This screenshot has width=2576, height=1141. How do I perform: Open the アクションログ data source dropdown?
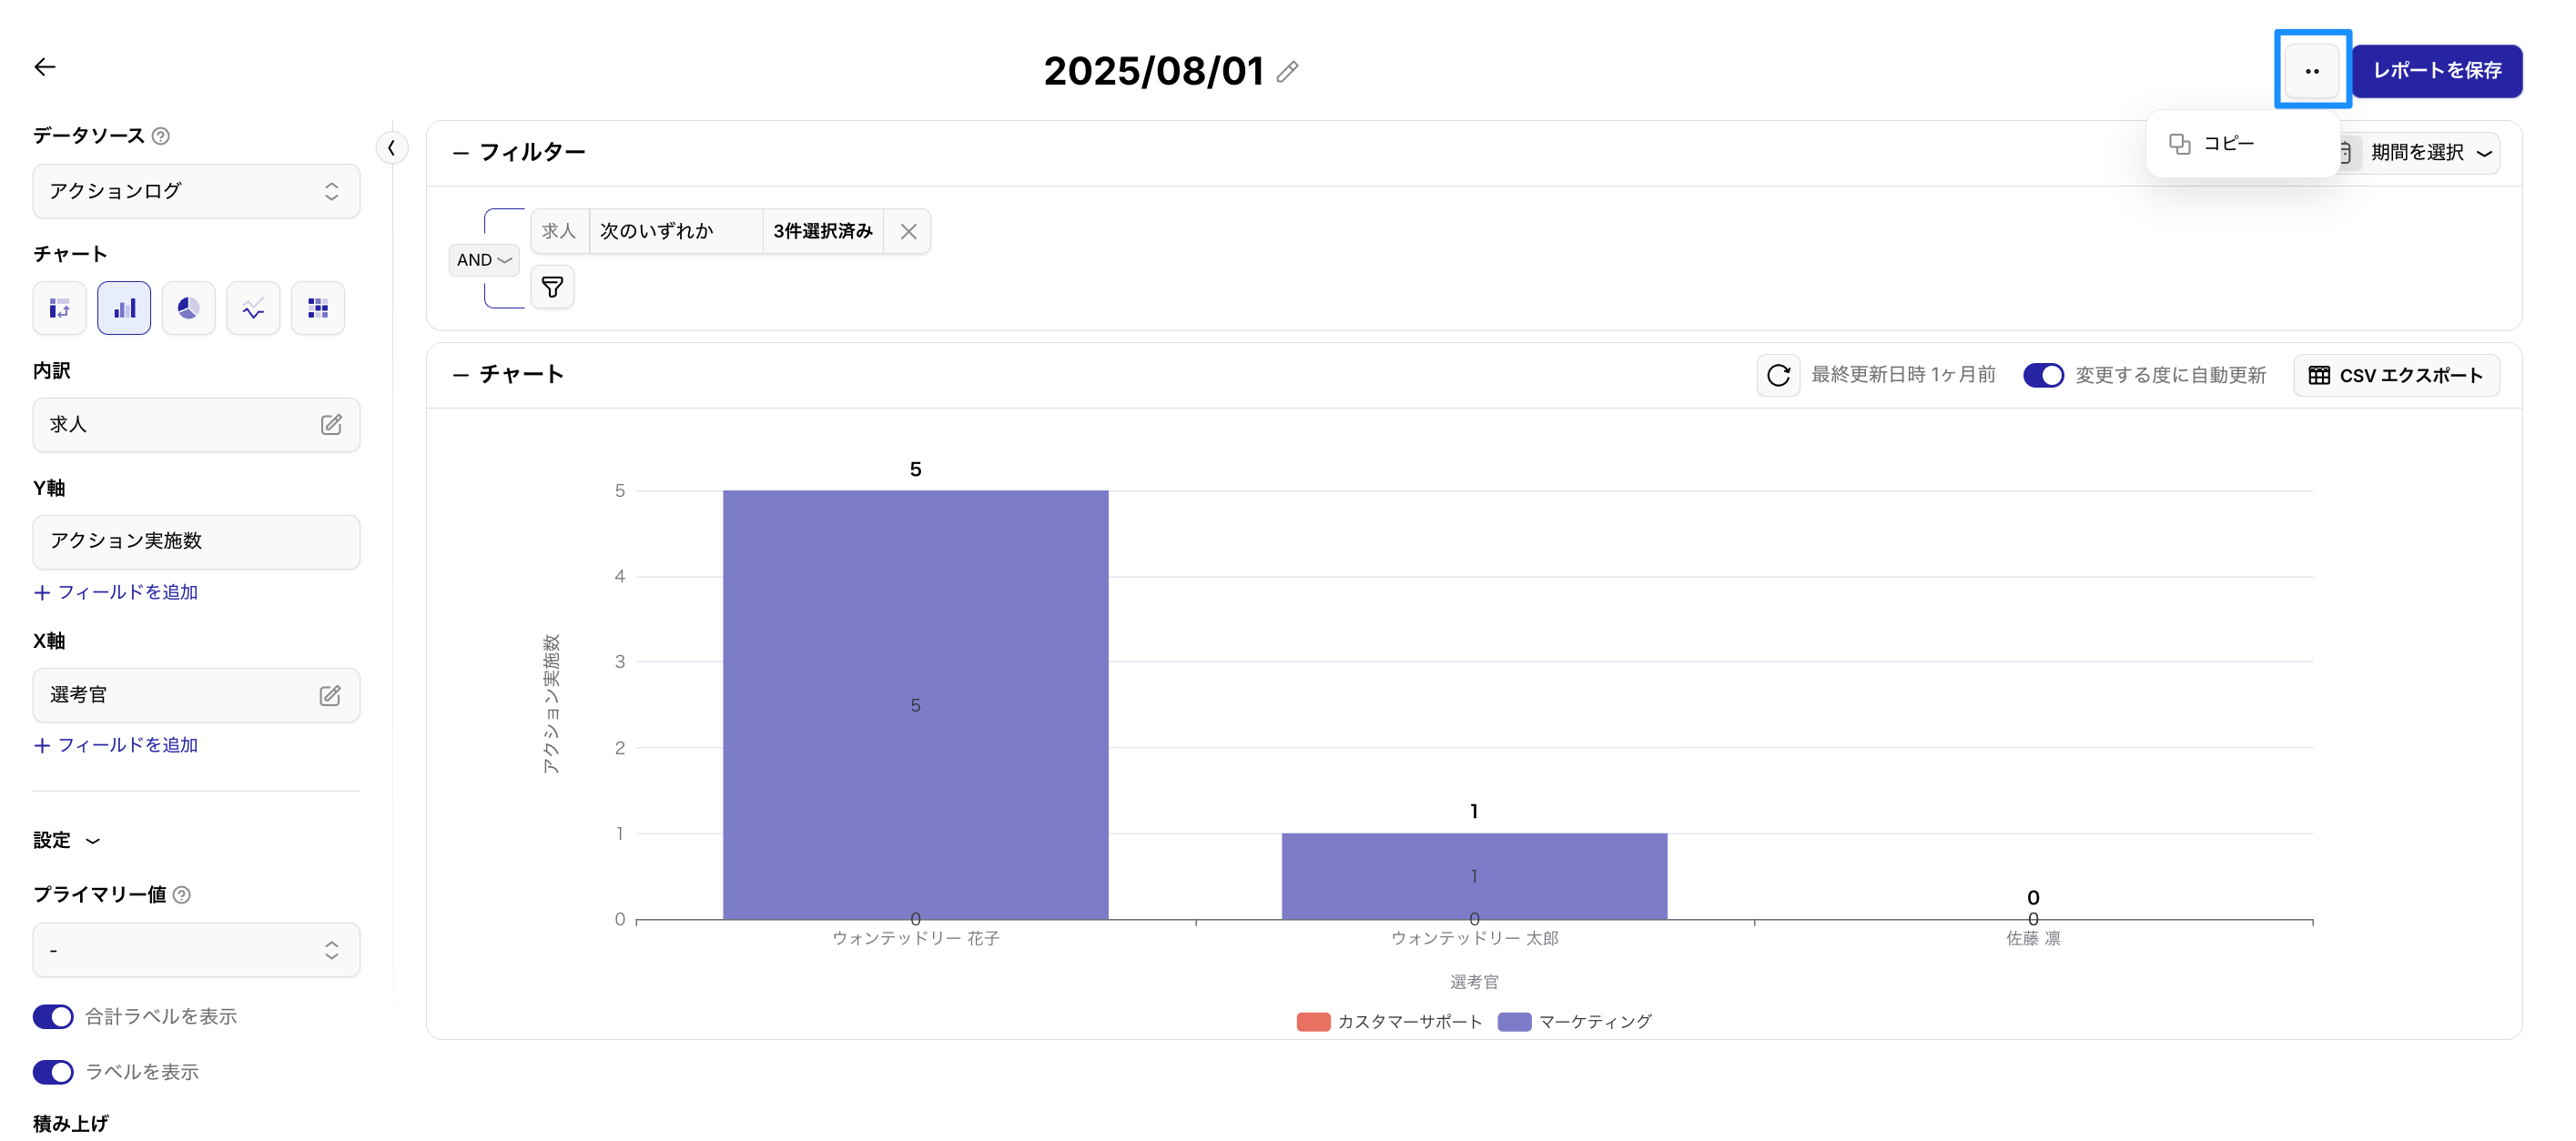196,191
